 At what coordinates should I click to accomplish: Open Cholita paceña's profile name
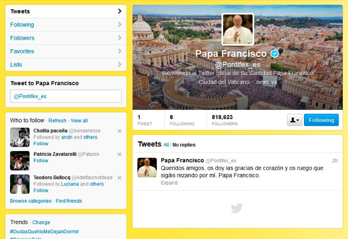pyautogui.click(x=50, y=130)
